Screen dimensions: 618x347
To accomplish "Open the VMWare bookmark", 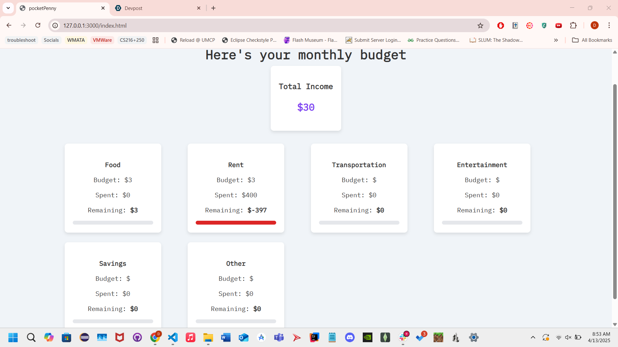I will click(102, 40).
